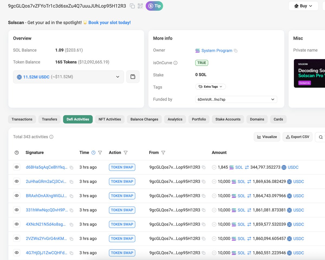Image resolution: width=325 pixels, height=260 pixels.
Task: Open the Extra Tags dropdown
Action: pos(210,87)
